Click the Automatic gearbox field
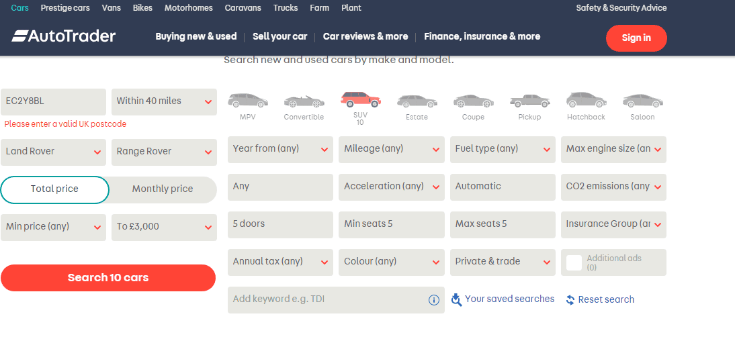Image resolution: width=735 pixels, height=341 pixels. pyautogui.click(x=503, y=187)
